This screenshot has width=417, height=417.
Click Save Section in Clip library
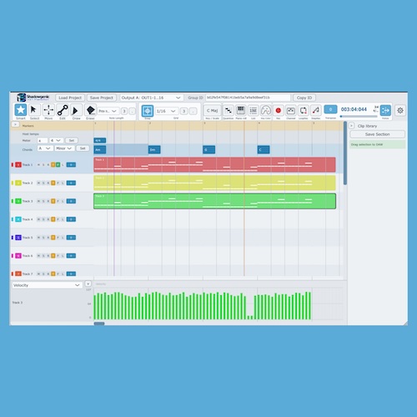pyautogui.click(x=377, y=134)
